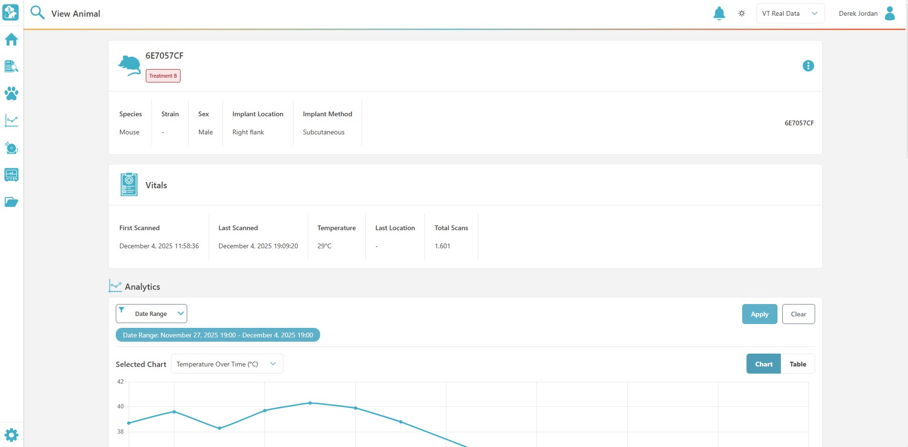
Task: Open settings gear in sidebar
Action: tap(11, 435)
